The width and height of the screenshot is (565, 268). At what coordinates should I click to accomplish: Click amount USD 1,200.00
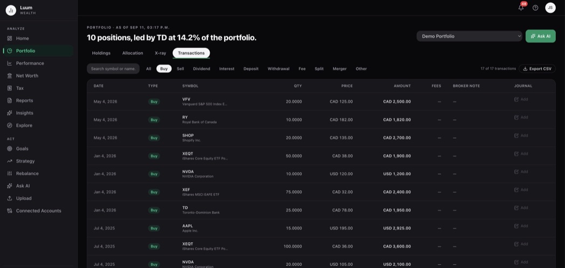397,174
